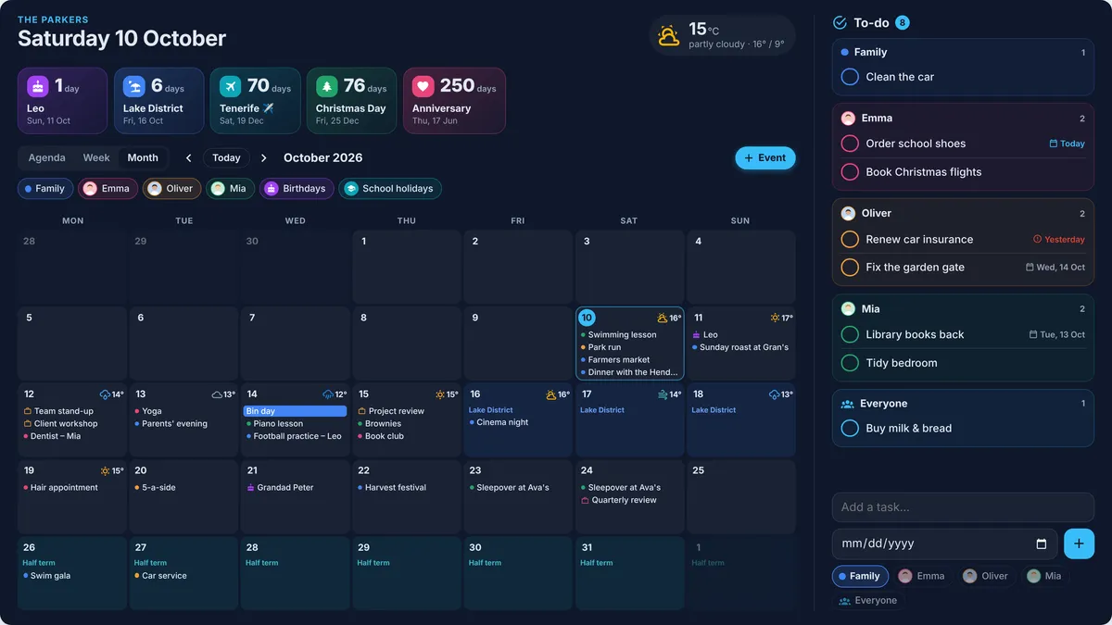This screenshot has height=625, width=1112.
Task: Tick off the Tidy bedroom task
Action: point(850,363)
